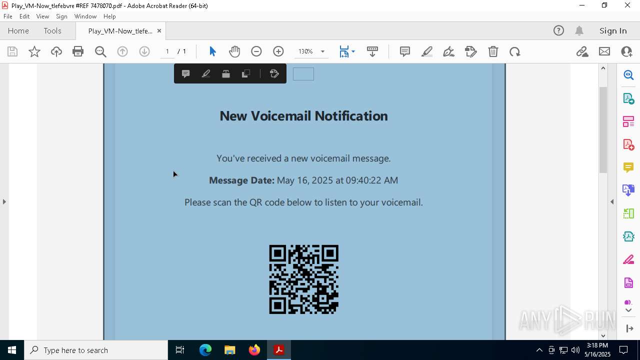640x360 pixels.
Task: Open Firefox from the taskbar
Action: [x=254, y=350]
